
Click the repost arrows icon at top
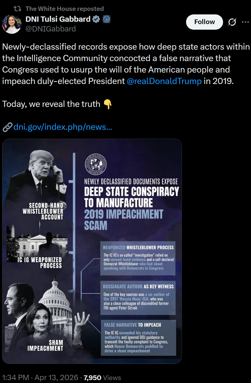[x=18, y=9]
